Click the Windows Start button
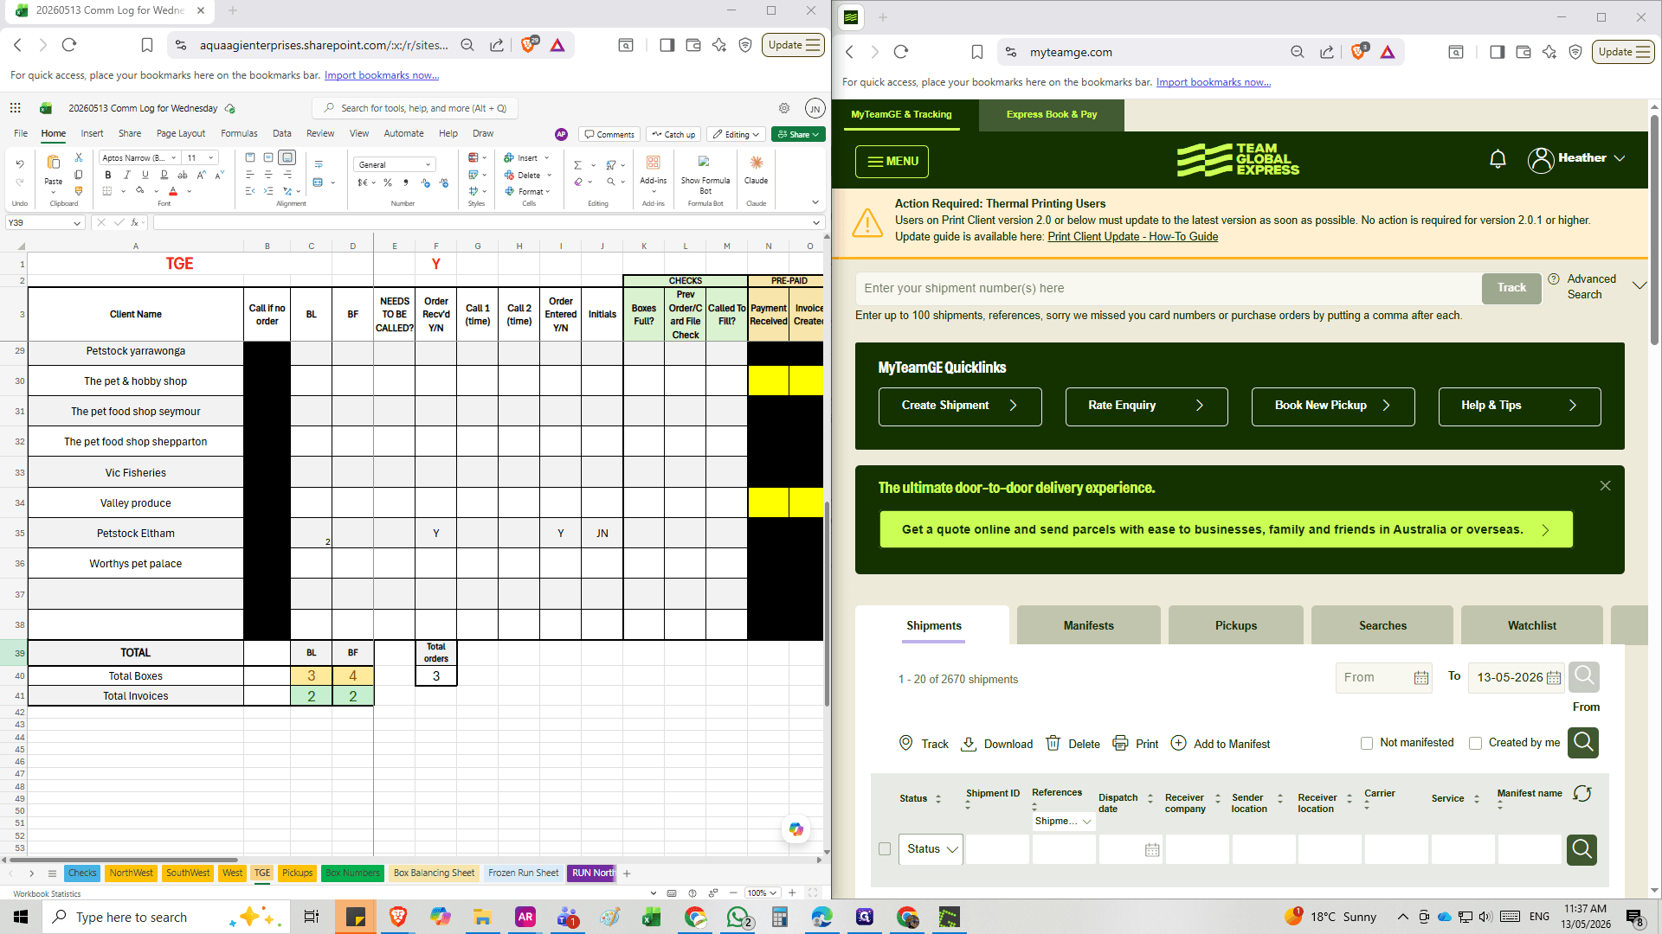The width and height of the screenshot is (1662, 934). 21,917
